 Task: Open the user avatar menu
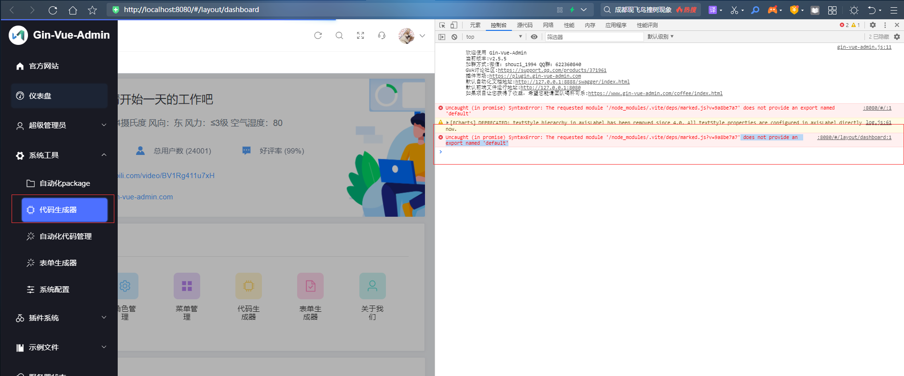coord(406,36)
